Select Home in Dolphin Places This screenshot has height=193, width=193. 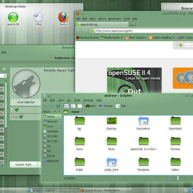click(x=52, y=116)
